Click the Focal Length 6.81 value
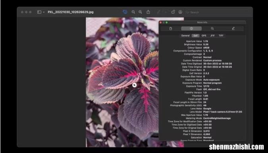Image resolution: width=268 pixels, height=153 pixels. (206, 99)
